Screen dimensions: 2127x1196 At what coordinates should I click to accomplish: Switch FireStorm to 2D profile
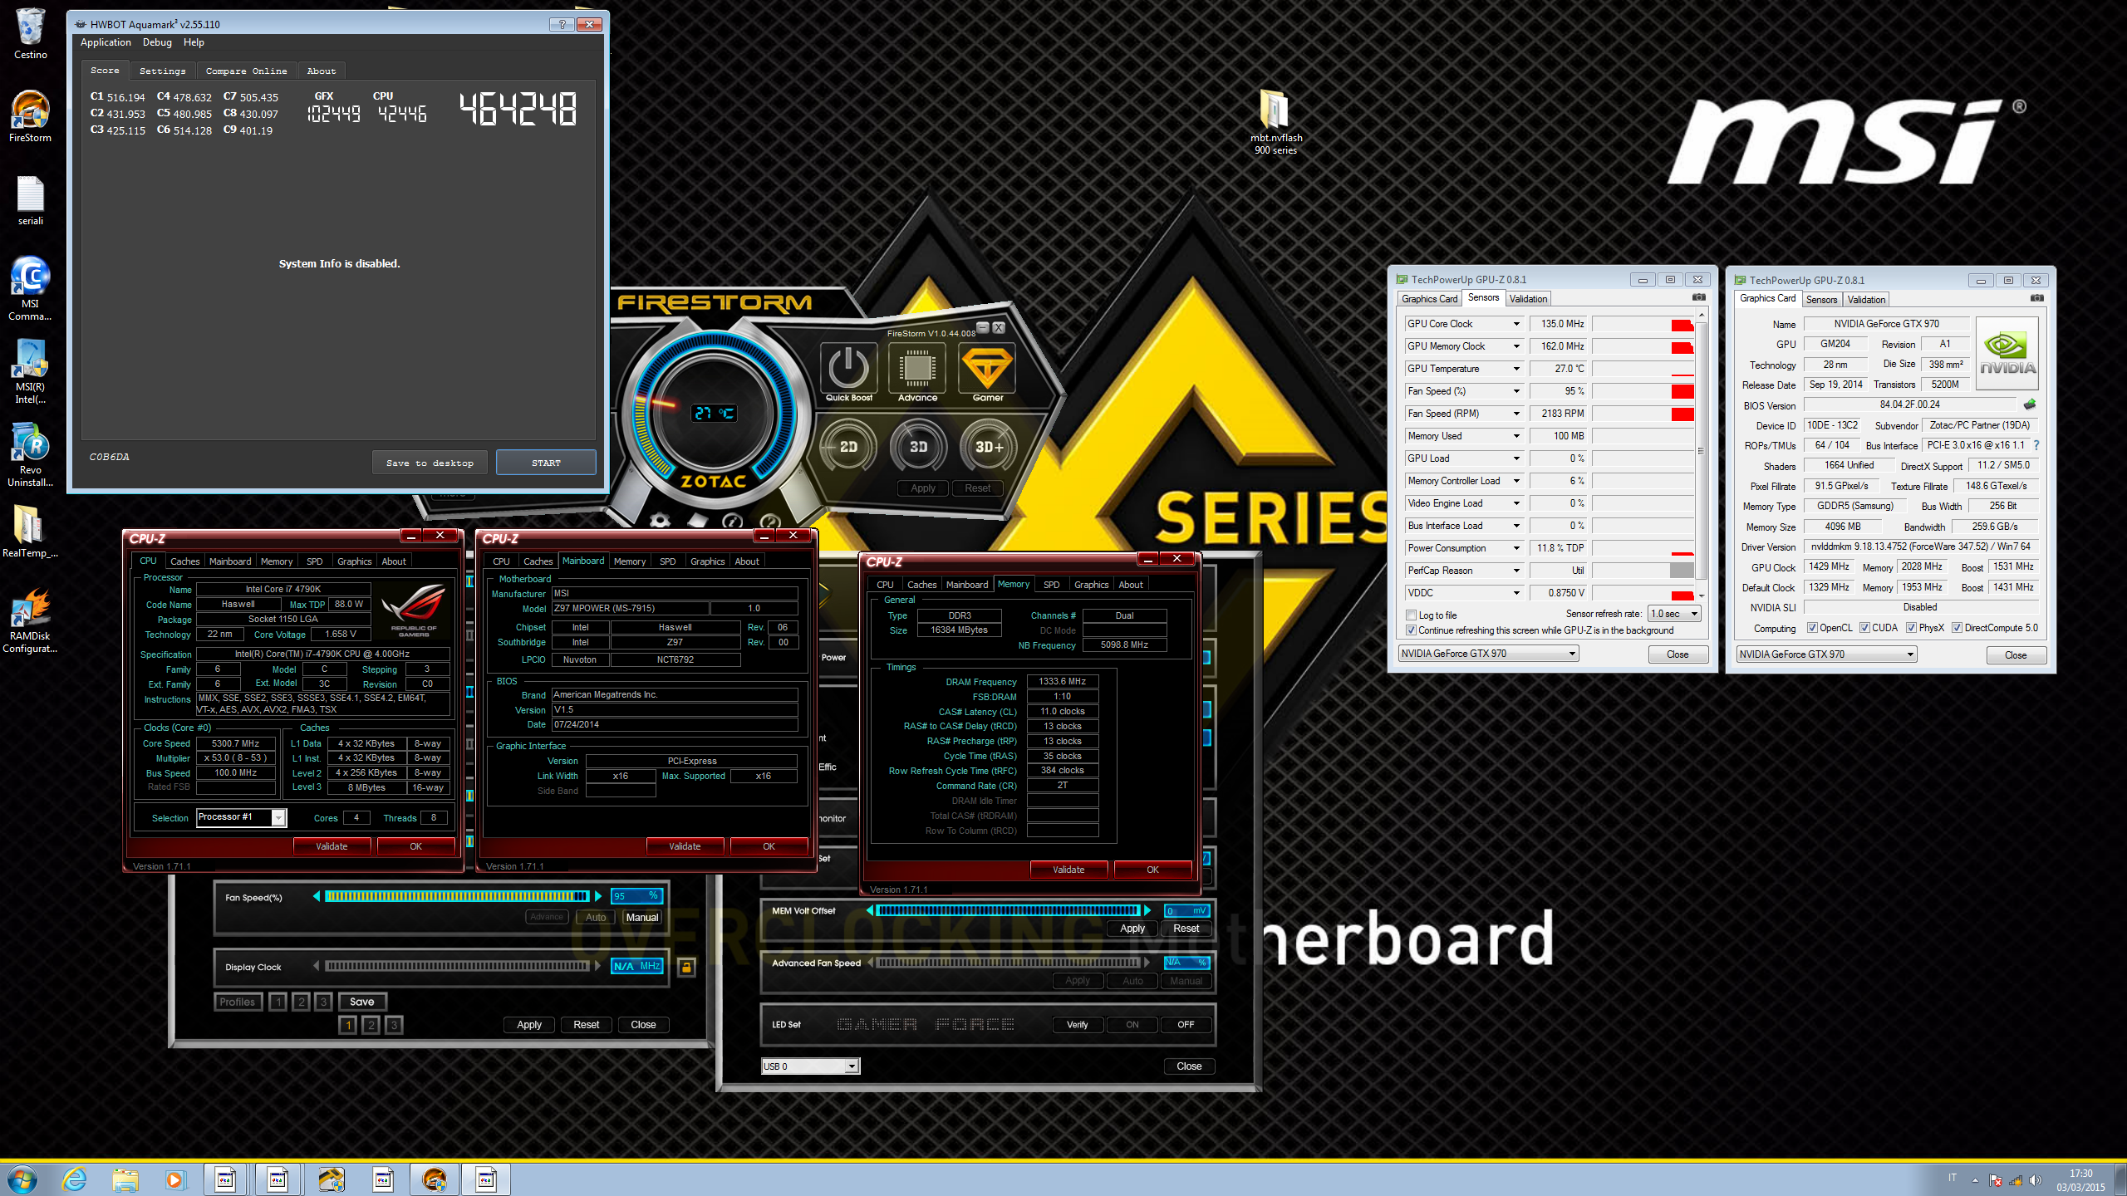[x=847, y=447]
